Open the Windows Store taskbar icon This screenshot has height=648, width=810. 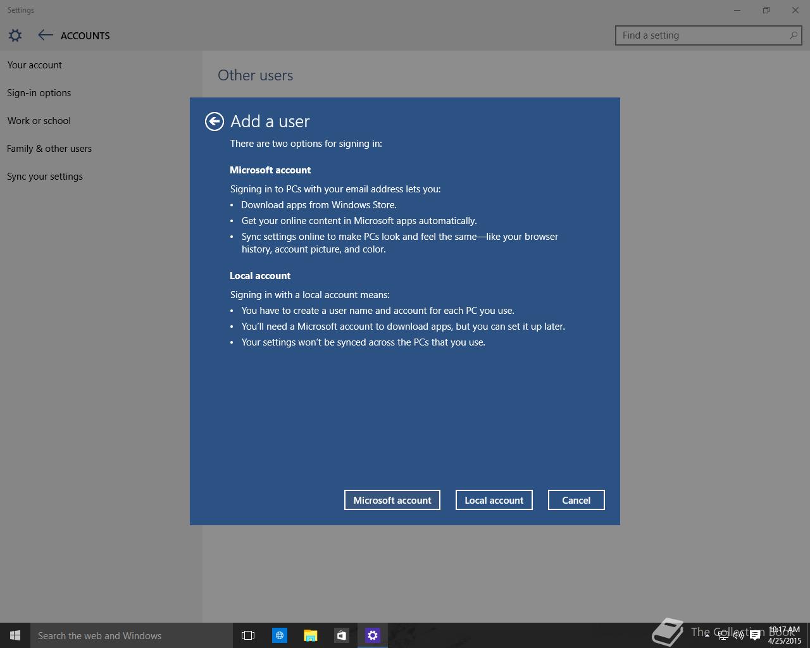[341, 635]
